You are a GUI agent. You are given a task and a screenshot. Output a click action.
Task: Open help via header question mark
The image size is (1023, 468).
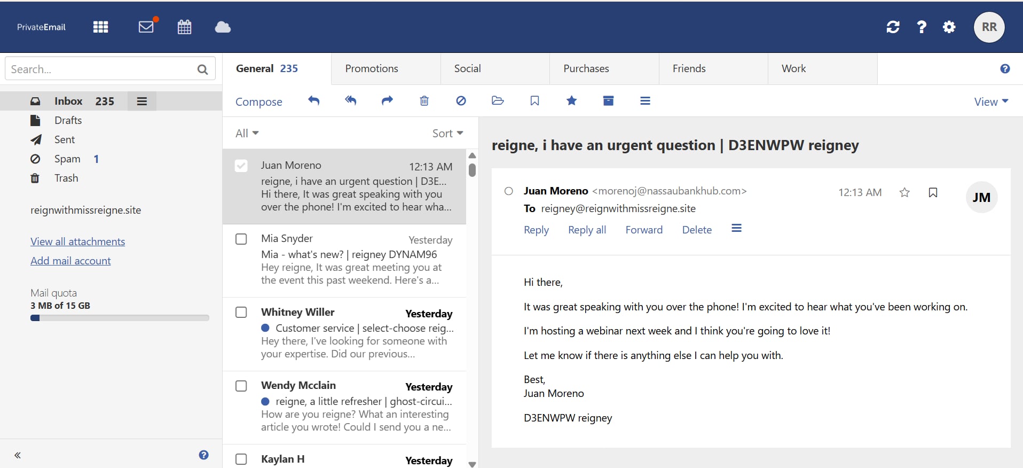pos(922,27)
